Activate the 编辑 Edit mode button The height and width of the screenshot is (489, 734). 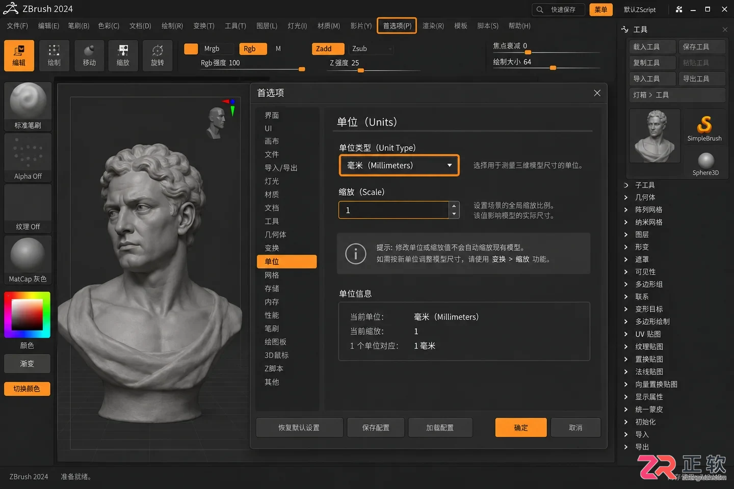19,56
